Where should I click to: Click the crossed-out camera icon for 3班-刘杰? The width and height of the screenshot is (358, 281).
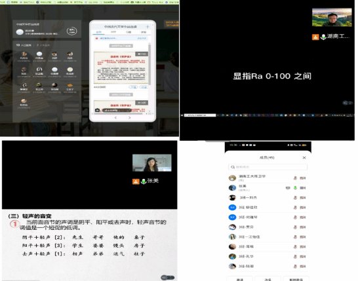303,198
